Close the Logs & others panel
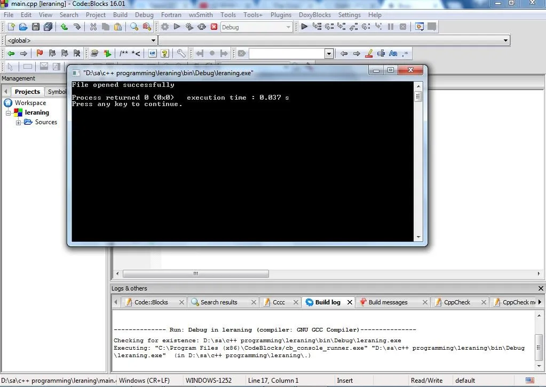The image size is (546, 387). [541, 288]
